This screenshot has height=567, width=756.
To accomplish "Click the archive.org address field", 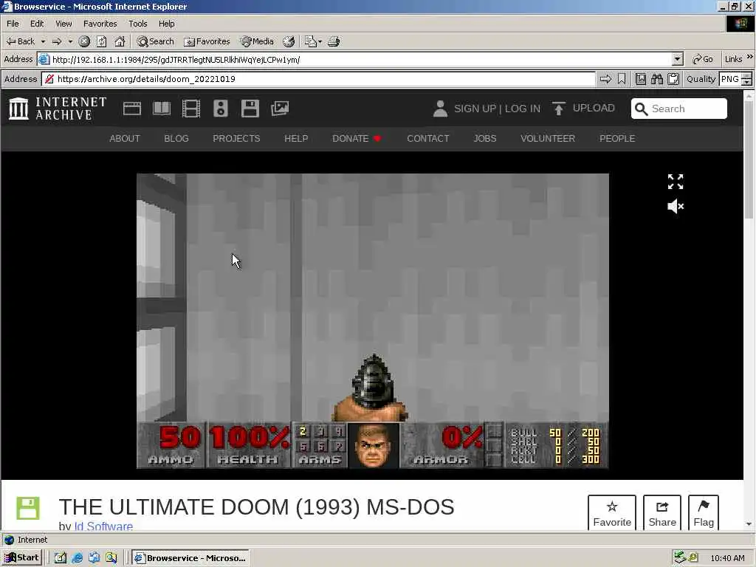I will pos(319,79).
